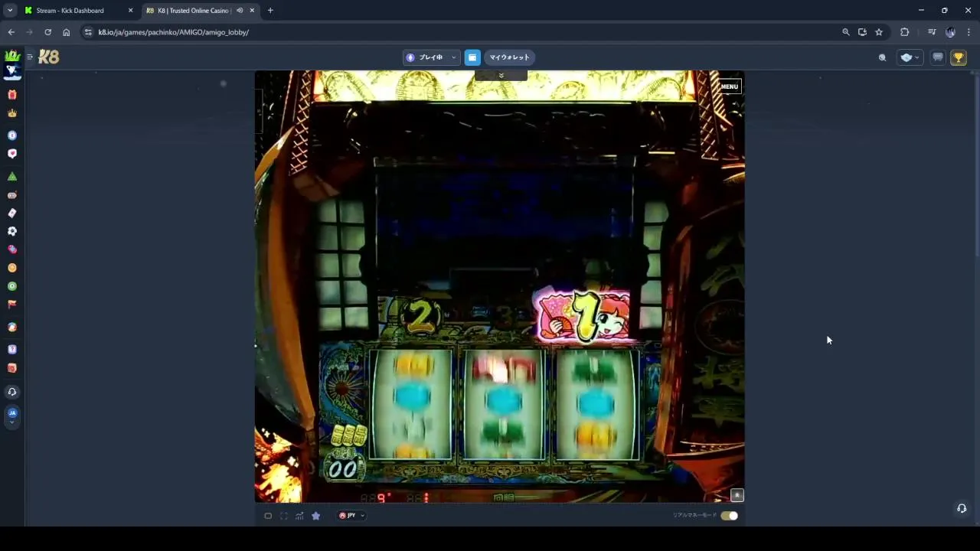Click the small button at game corner
Viewport: 980px width, 551px height.
click(x=737, y=495)
